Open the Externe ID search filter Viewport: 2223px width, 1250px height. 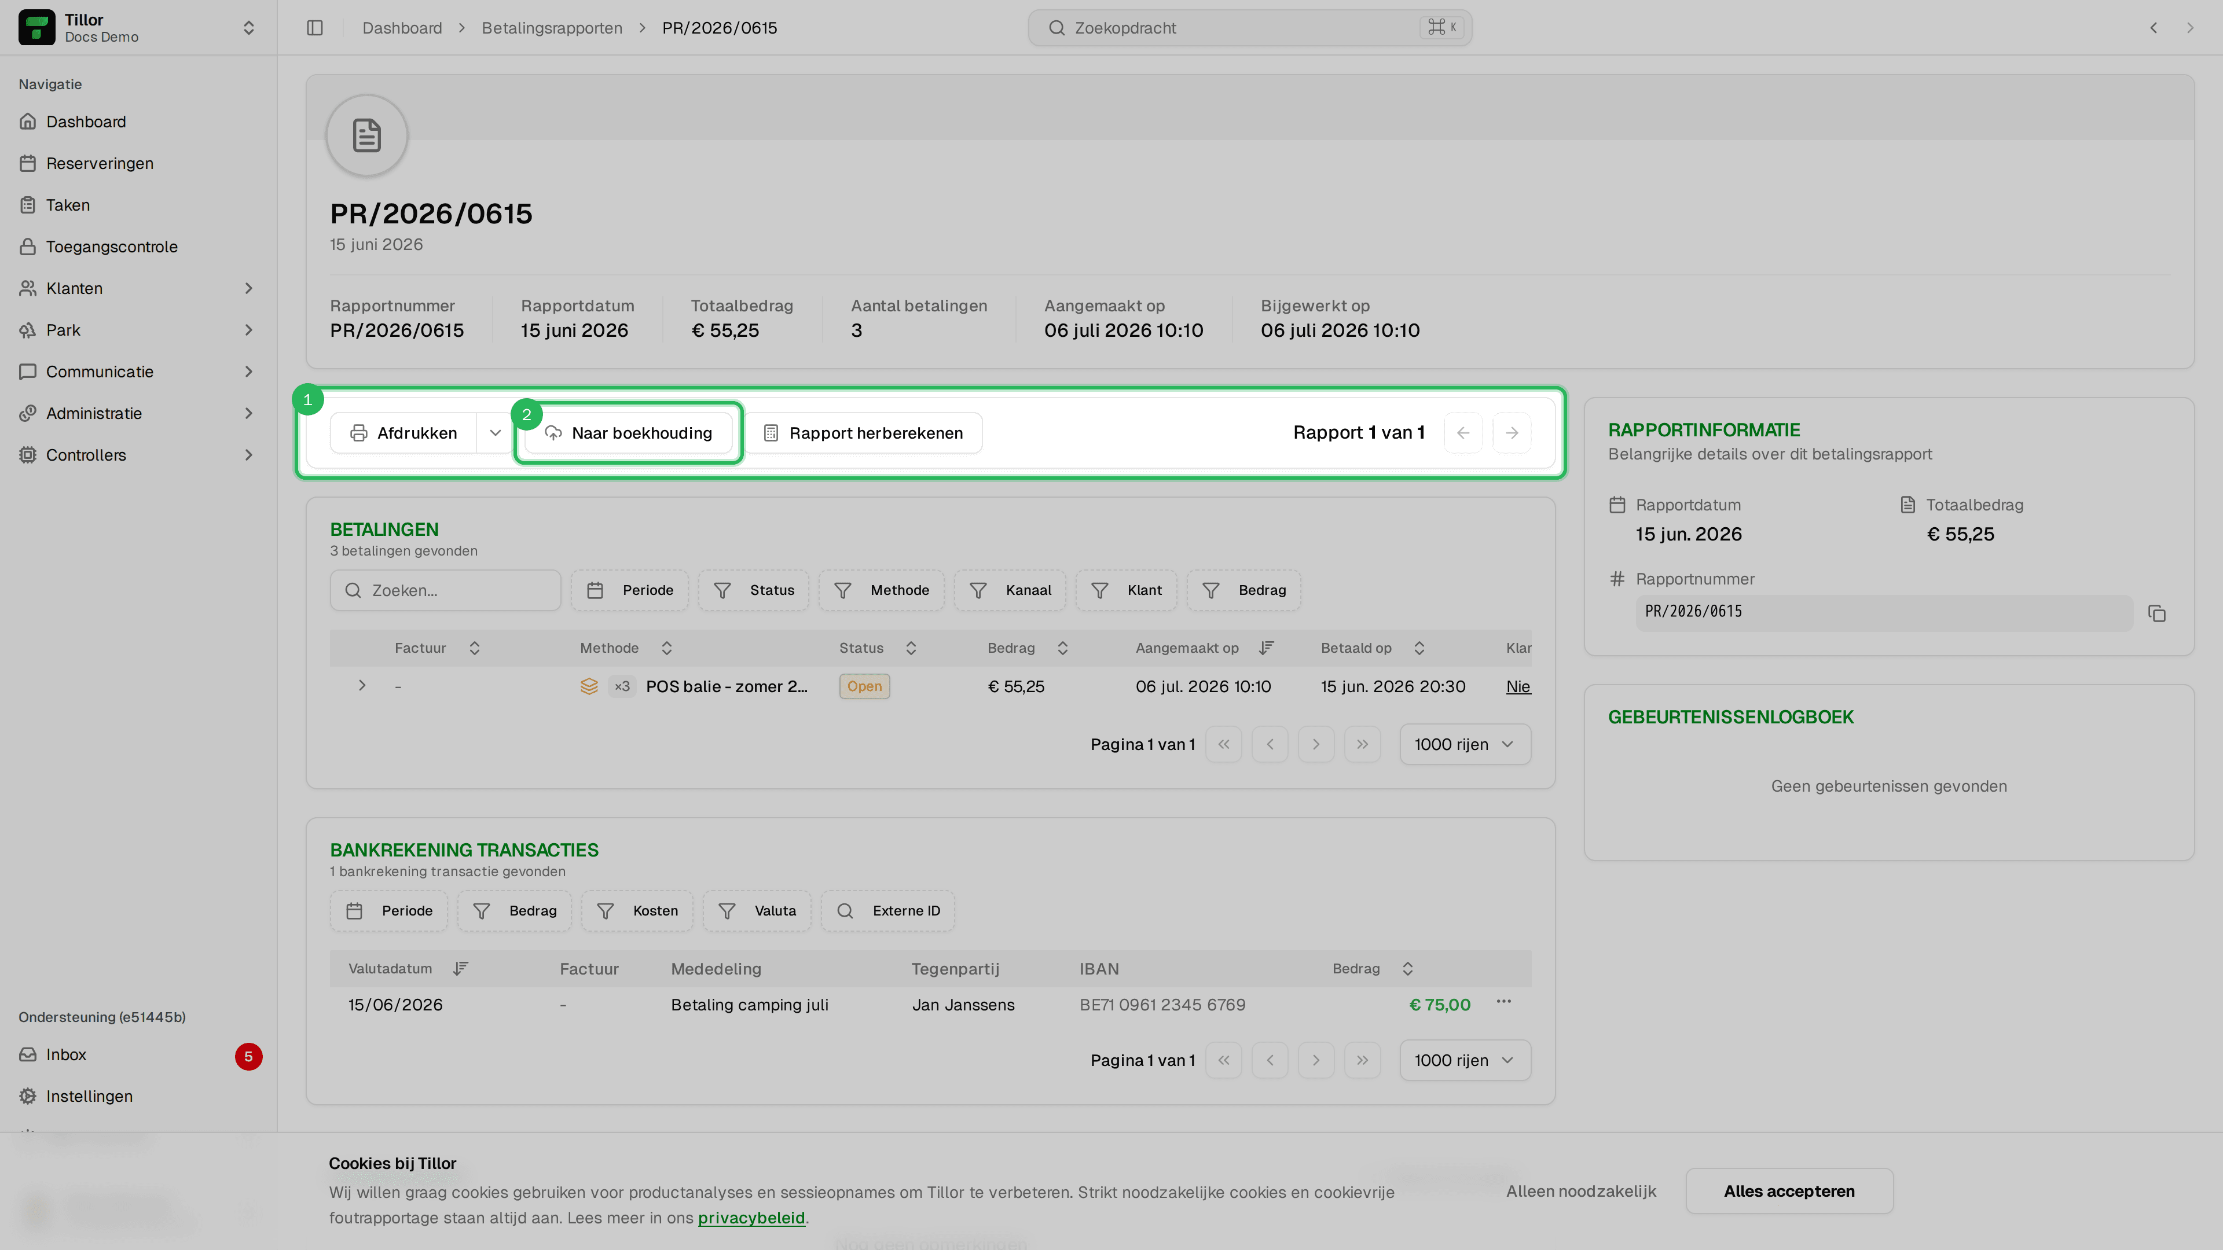(888, 911)
